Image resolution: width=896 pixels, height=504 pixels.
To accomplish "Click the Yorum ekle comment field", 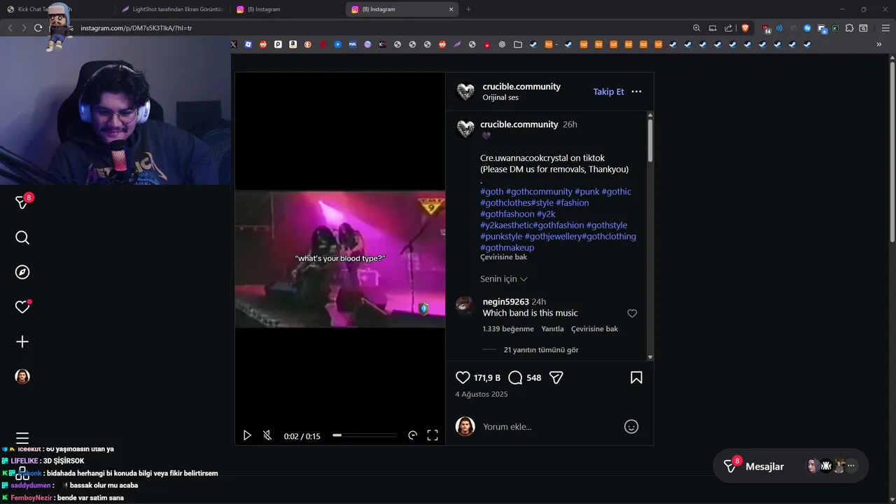I will (x=549, y=426).
